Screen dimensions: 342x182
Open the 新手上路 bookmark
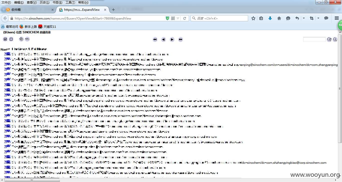(28, 27)
